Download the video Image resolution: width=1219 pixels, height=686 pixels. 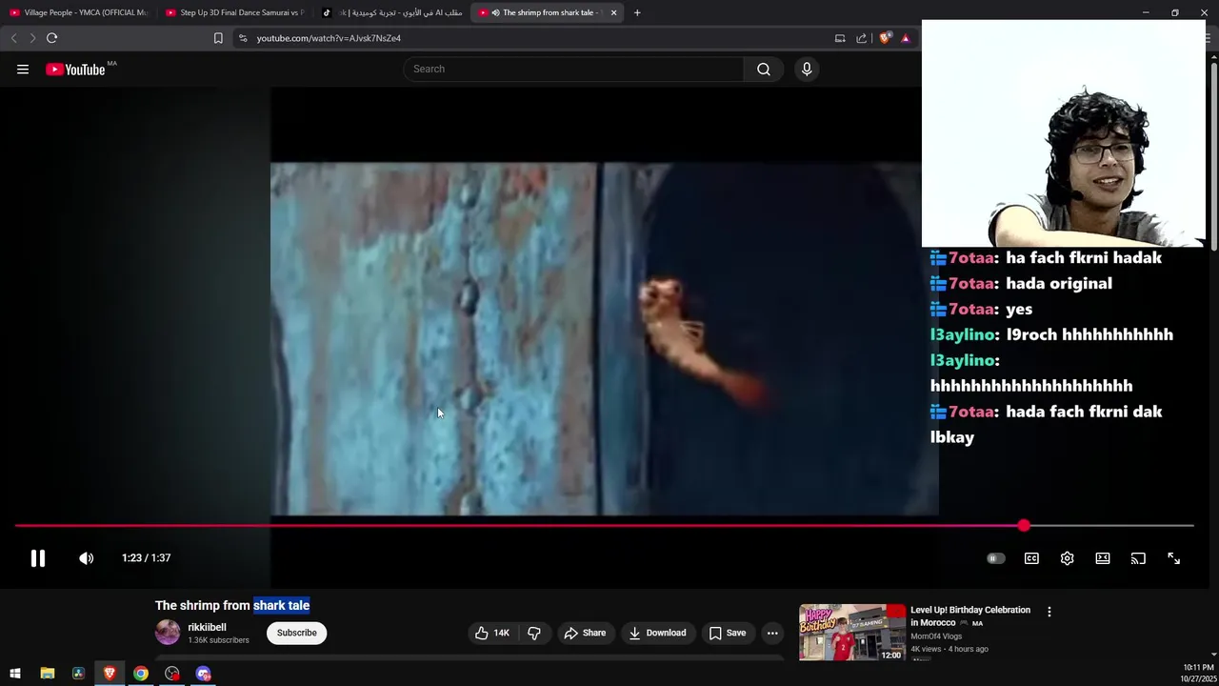[x=658, y=633]
